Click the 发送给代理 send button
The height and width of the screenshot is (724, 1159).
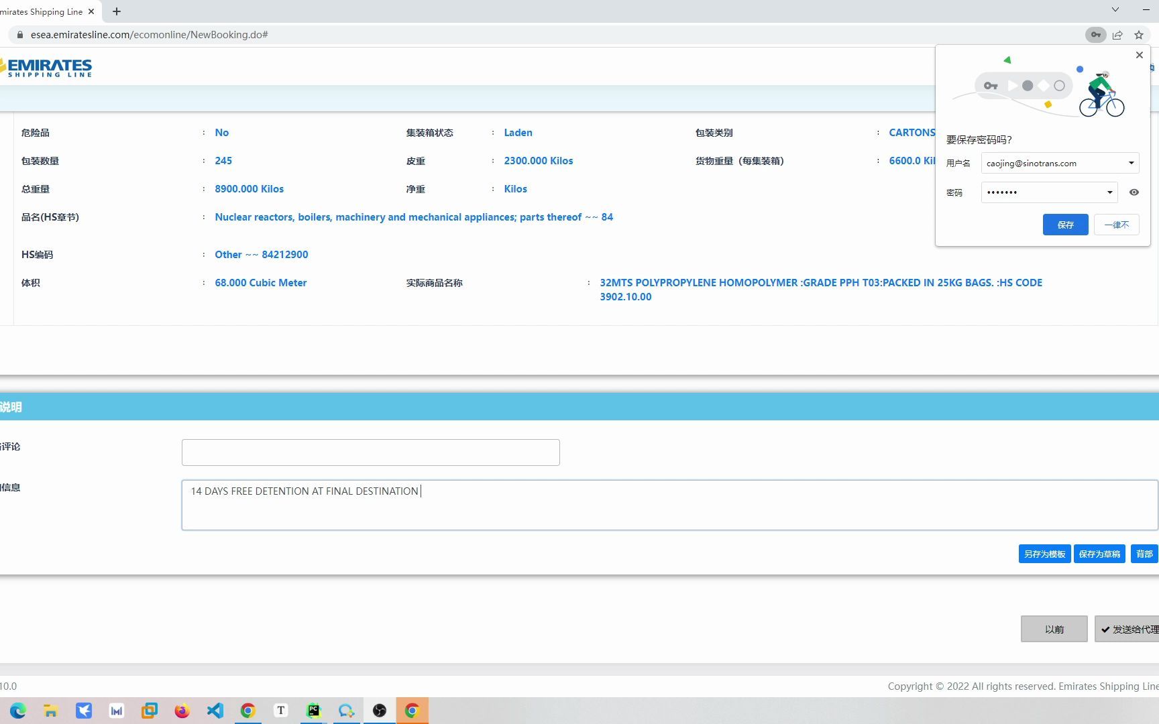pyautogui.click(x=1128, y=629)
